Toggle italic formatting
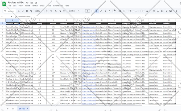This screenshot has width=181, height=111. [101, 11]
